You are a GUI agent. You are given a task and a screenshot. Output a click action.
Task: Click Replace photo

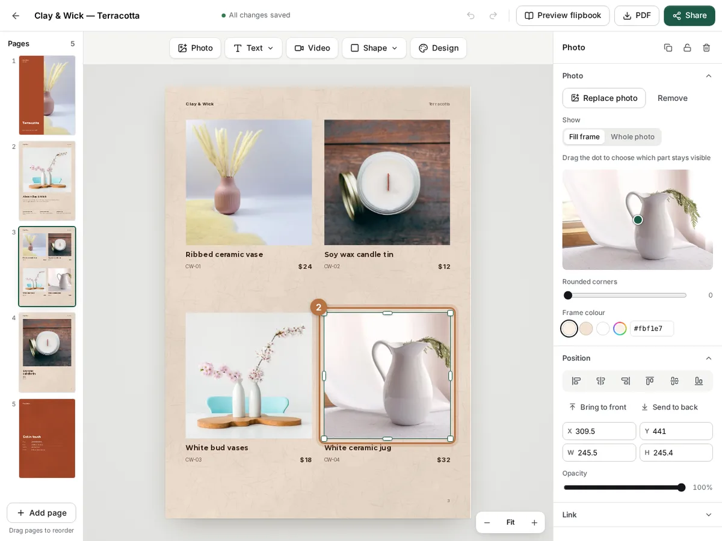[x=604, y=98]
